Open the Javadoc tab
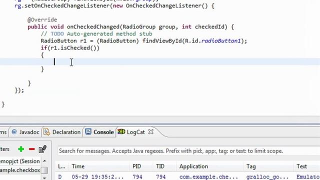The image size is (320, 180). pyautogui.click(x=25, y=132)
